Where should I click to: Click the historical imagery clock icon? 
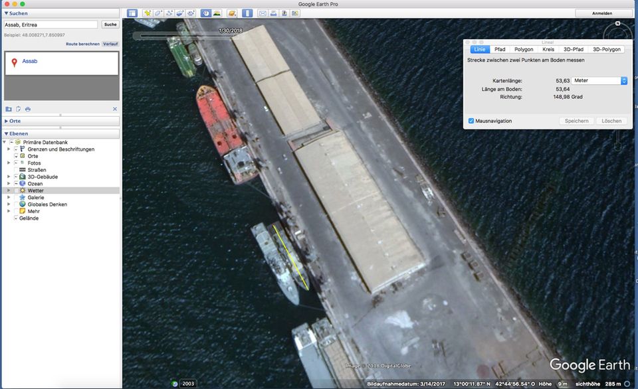pyautogui.click(x=205, y=13)
